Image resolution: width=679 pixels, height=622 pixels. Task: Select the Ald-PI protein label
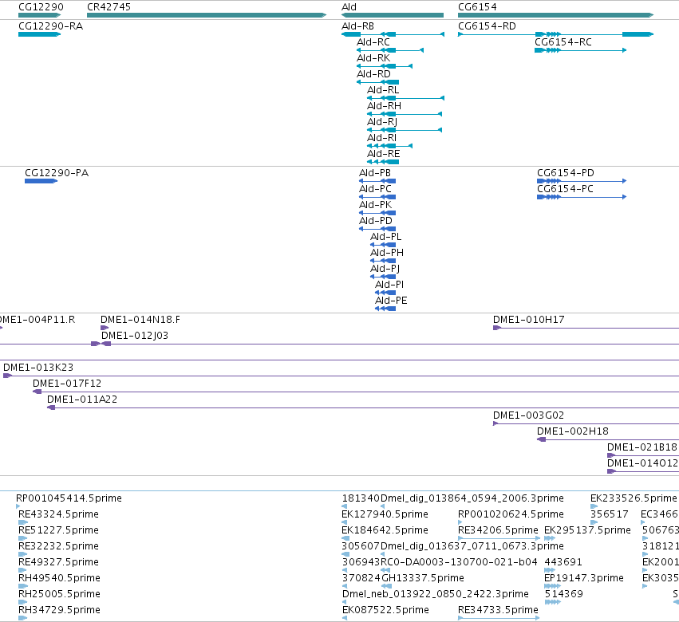pyautogui.click(x=389, y=285)
